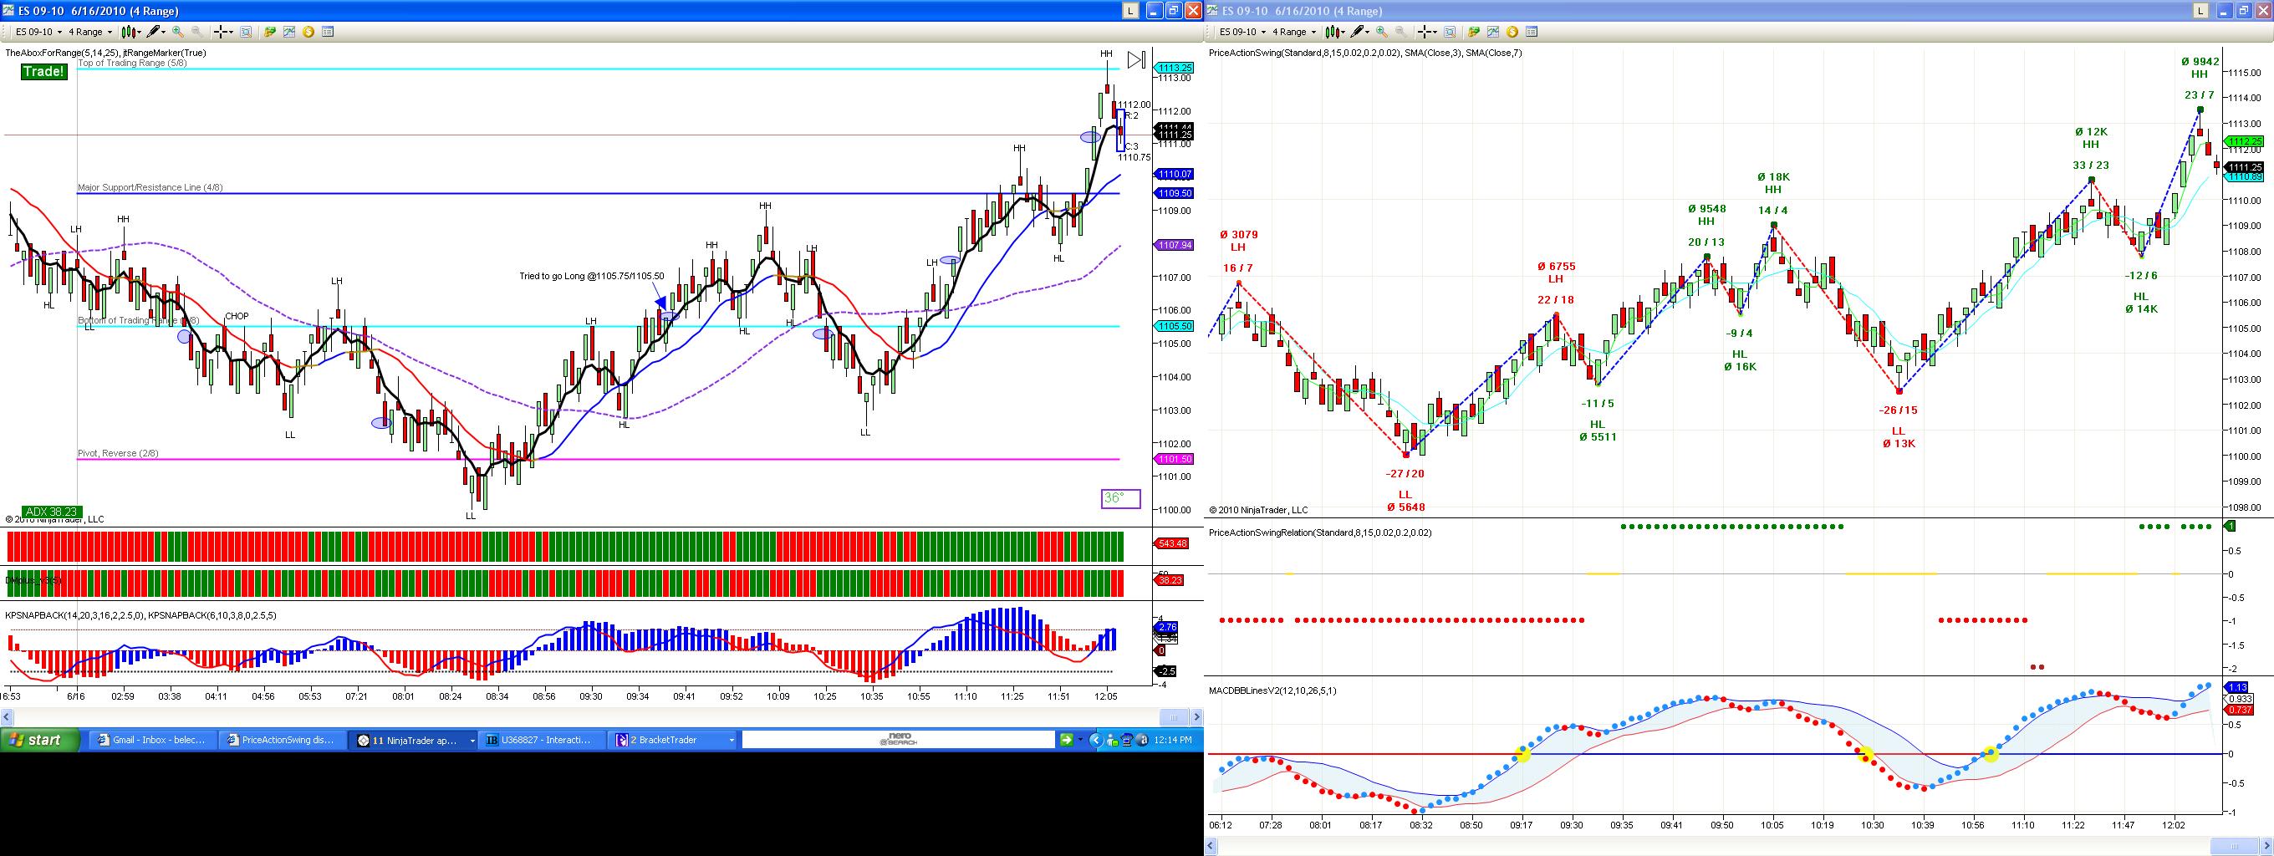Zoom in on the PriceActionSwing chart

(1383, 32)
